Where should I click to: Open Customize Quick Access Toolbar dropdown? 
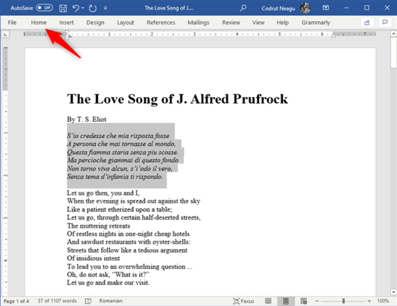(105, 8)
